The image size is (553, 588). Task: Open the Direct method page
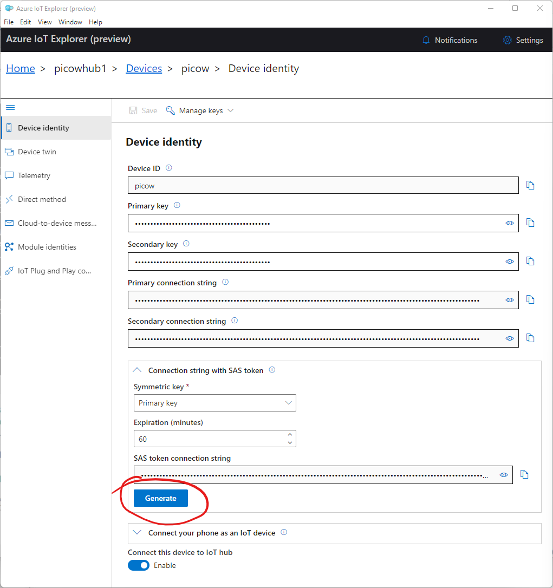pyautogui.click(x=56, y=199)
